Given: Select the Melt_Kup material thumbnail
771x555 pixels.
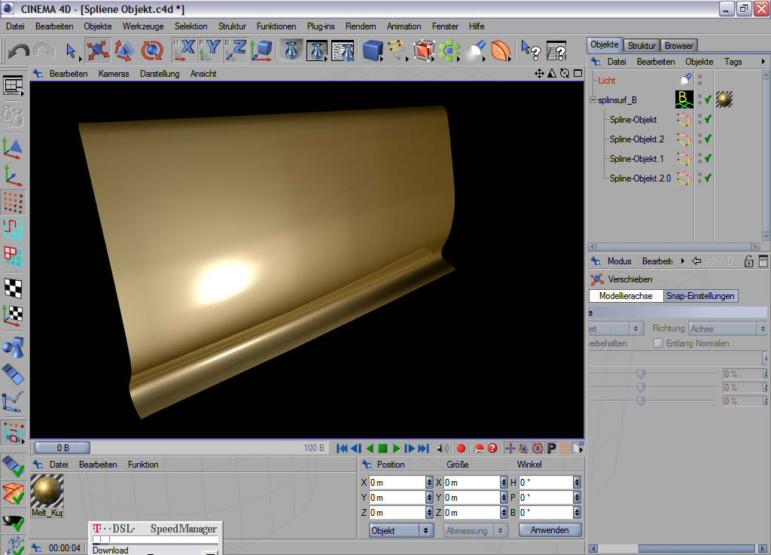Looking at the screenshot, I should (x=47, y=491).
